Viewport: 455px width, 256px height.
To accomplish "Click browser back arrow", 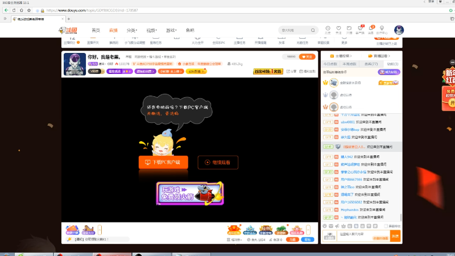I will [x=6, y=10].
